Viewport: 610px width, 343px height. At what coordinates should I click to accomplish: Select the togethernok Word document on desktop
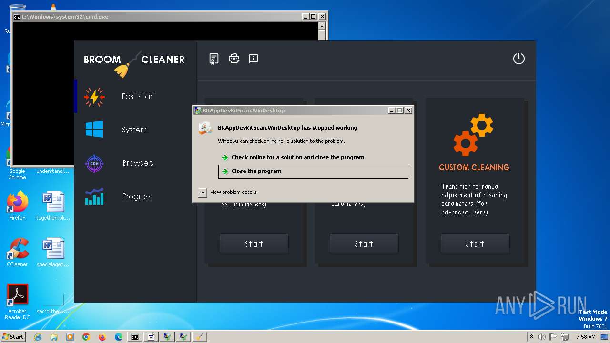point(53,206)
